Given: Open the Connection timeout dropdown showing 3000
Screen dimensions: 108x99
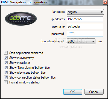Looking at the screenshot, I should point(81,41).
